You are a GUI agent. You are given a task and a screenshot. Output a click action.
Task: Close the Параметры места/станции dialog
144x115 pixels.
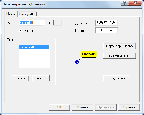[x=135, y=3]
